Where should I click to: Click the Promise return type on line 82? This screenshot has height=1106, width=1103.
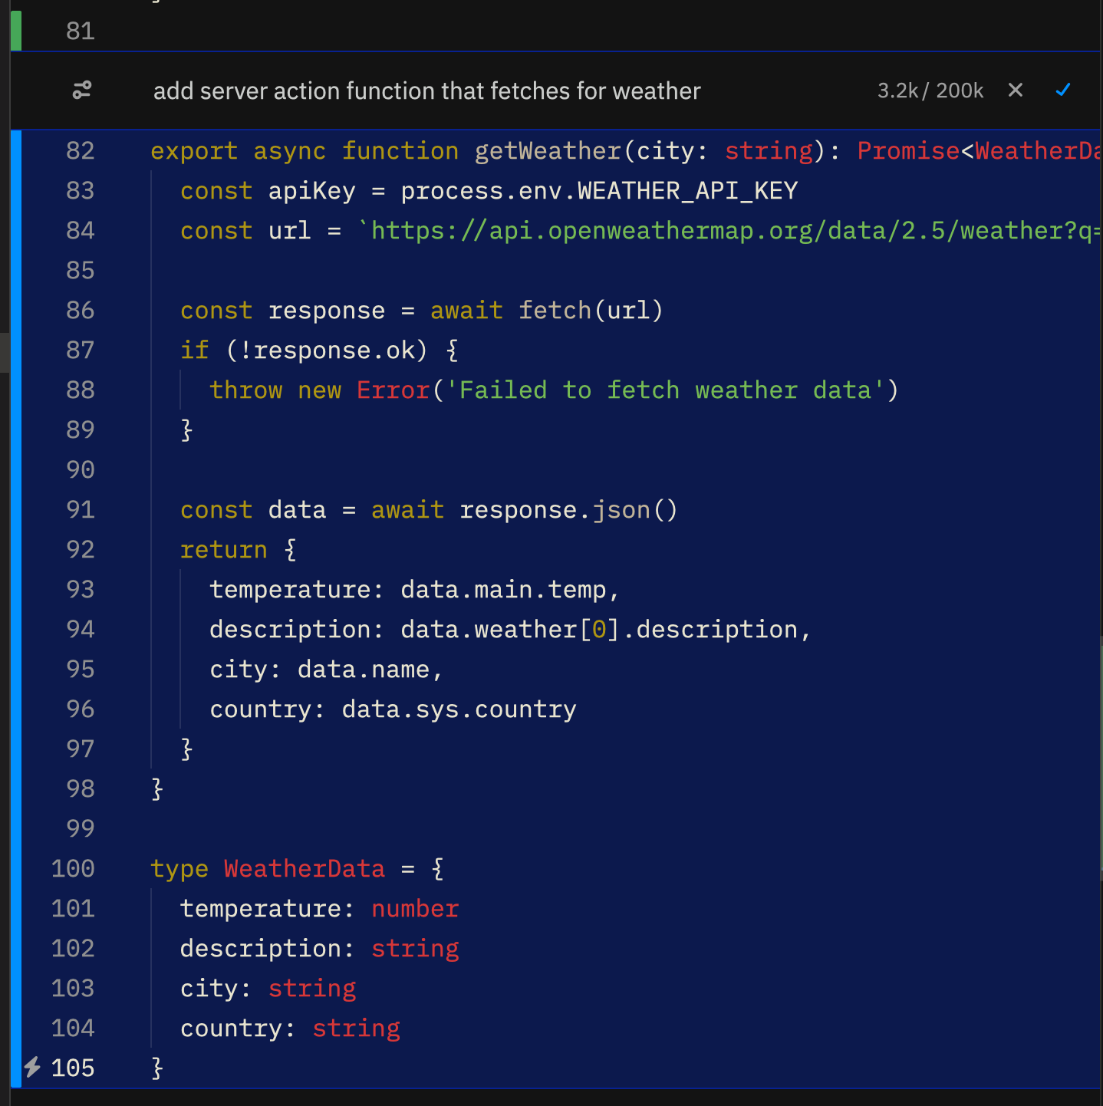pos(908,150)
